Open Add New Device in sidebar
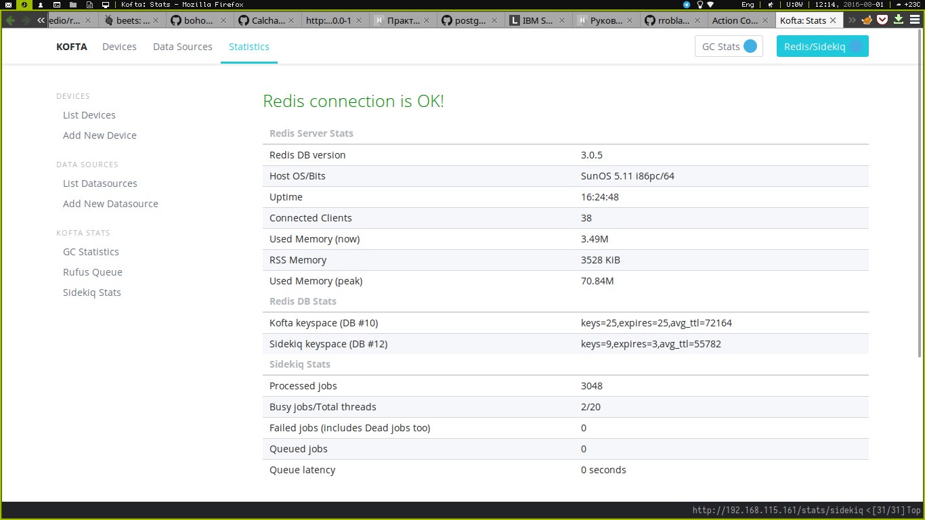This screenshot has width=925, height=520. (x=100, y=135)
